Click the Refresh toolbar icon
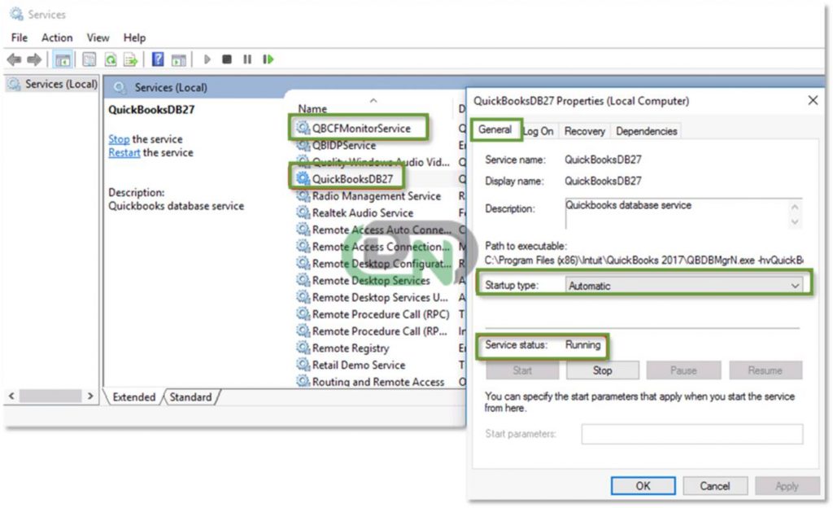Viewport: 833px width, 508px height. (111, 59)
